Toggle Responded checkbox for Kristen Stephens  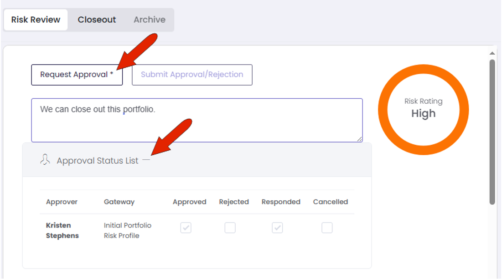pos(277,228)
